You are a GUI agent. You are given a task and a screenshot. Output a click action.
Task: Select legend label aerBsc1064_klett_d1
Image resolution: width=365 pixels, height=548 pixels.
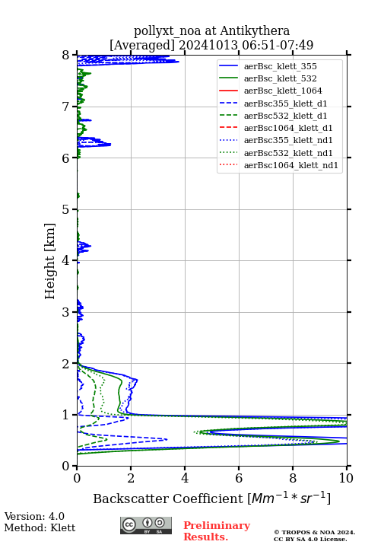[x=288, y=128]
